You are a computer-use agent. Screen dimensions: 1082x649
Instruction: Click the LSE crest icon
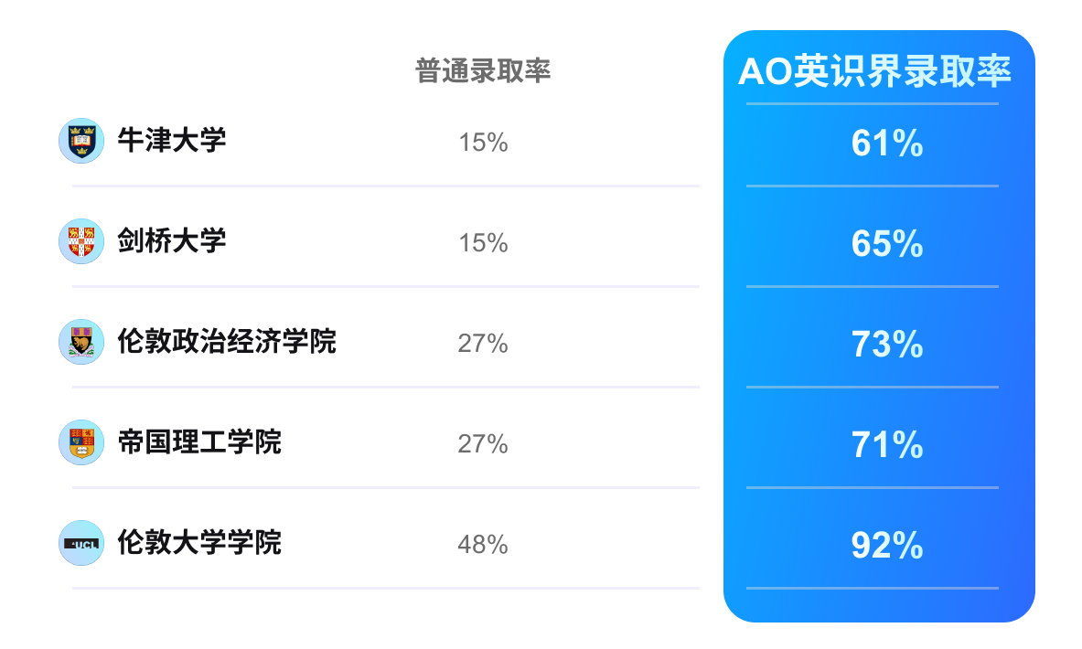pos(81,342)
